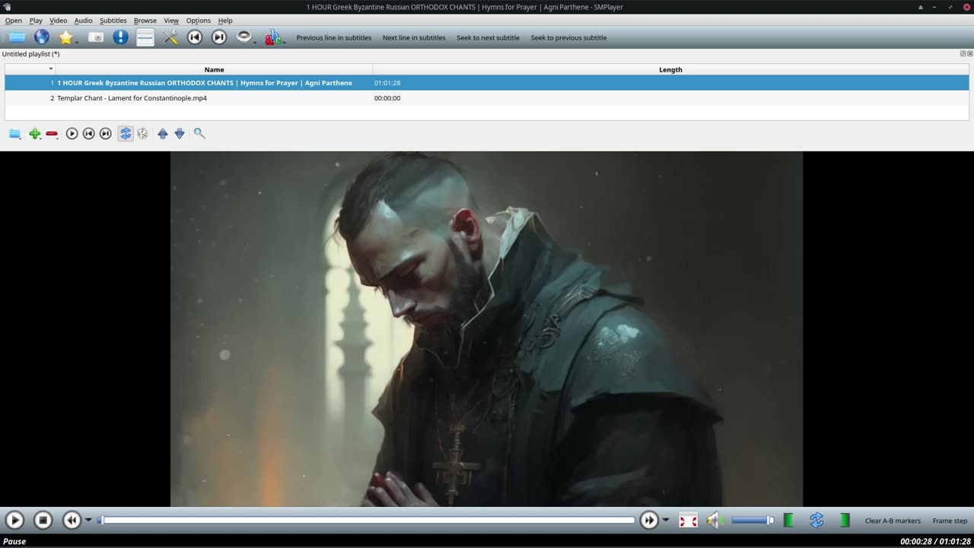Image resolution: width=974 pixels, height=548 pixels.
Task: Expand the audio track dropdown arrow
Action: point(255,42)
